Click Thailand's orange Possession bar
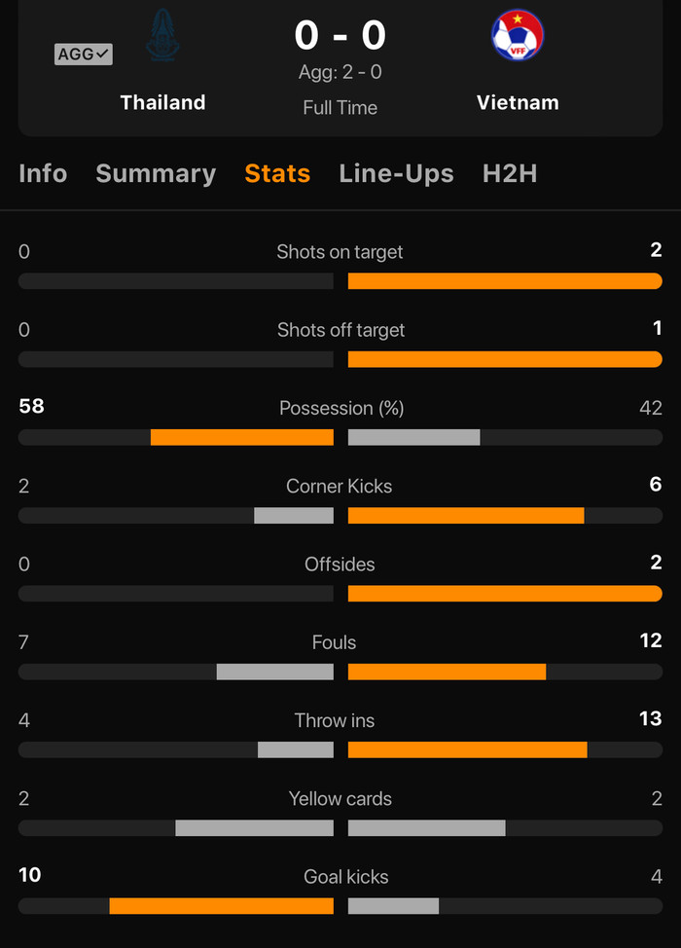The height and width of the screenshot is (948, 681). point(242,437)
